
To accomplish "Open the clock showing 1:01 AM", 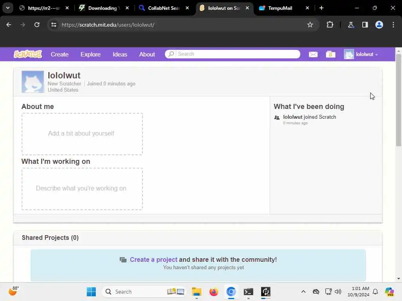I will pos(358,292).
